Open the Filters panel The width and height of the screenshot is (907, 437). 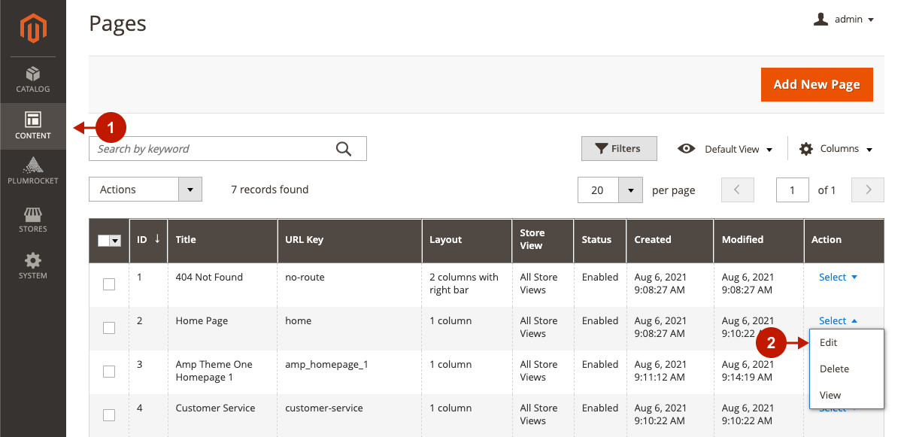[x=619, y=148]
